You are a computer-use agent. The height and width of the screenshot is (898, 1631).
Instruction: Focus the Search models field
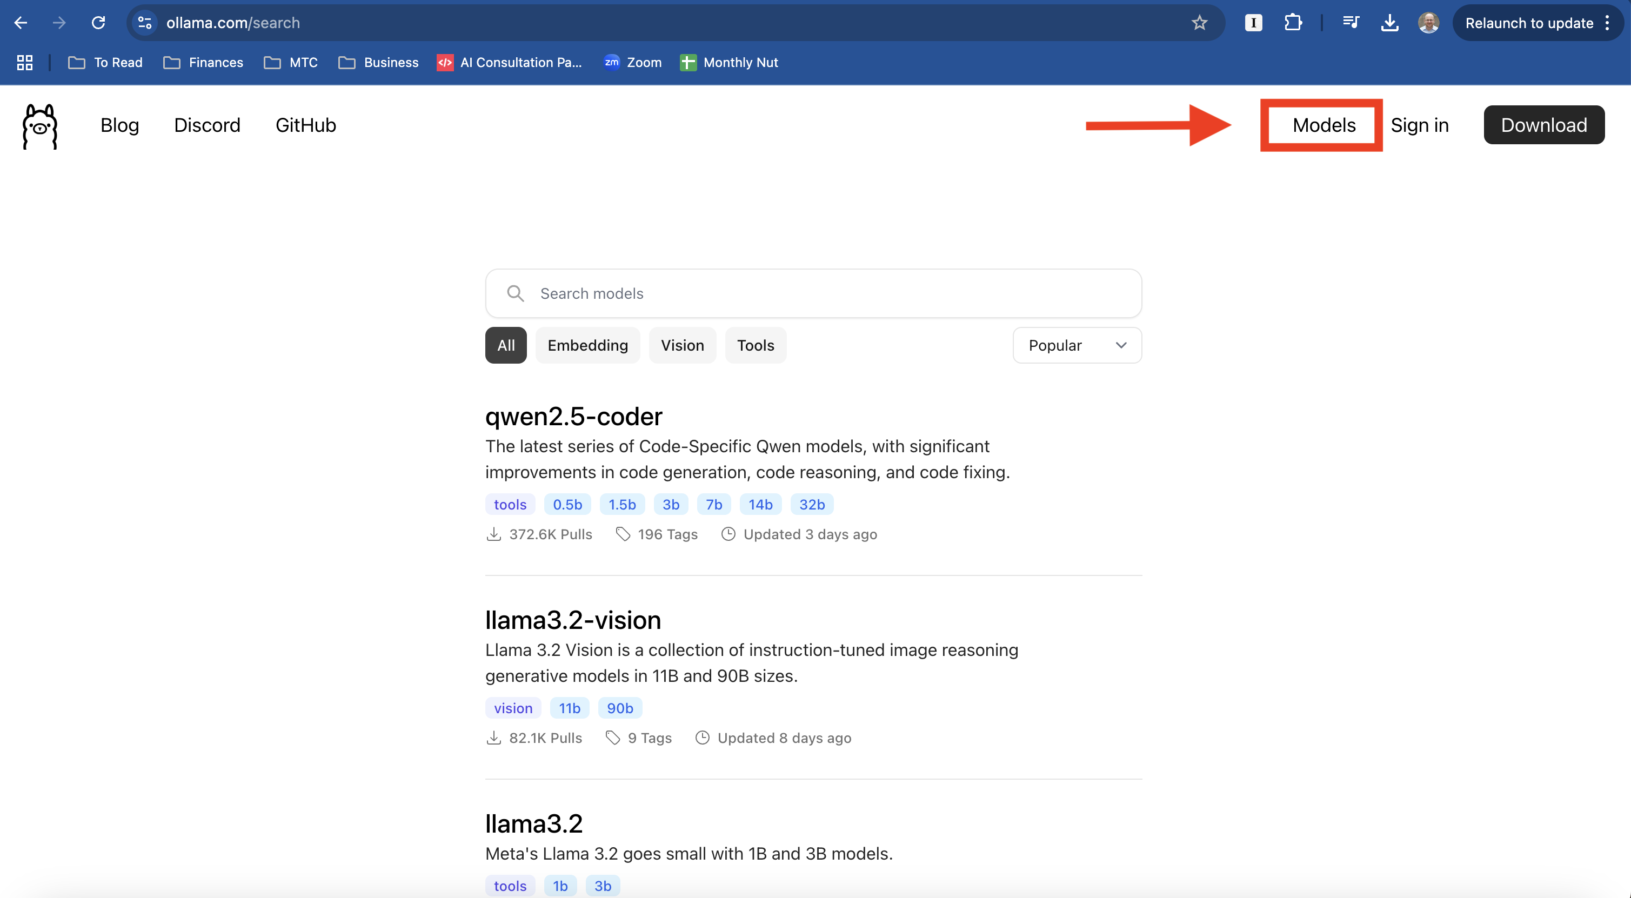[813, 293]
